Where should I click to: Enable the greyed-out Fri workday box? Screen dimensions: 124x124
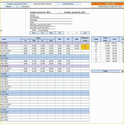tap(68, 33)
